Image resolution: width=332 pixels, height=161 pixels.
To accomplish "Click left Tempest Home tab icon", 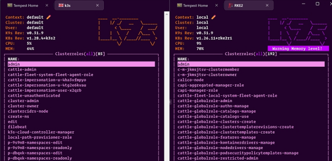I will click(x=10, y=5).
